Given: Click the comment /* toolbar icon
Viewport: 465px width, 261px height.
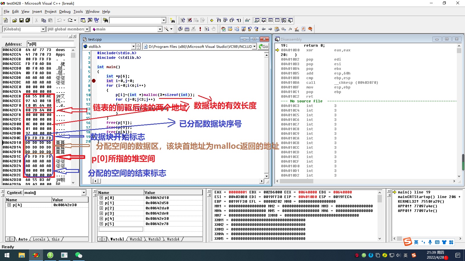Looking at the screenshot, I should (x=290, y=29).
